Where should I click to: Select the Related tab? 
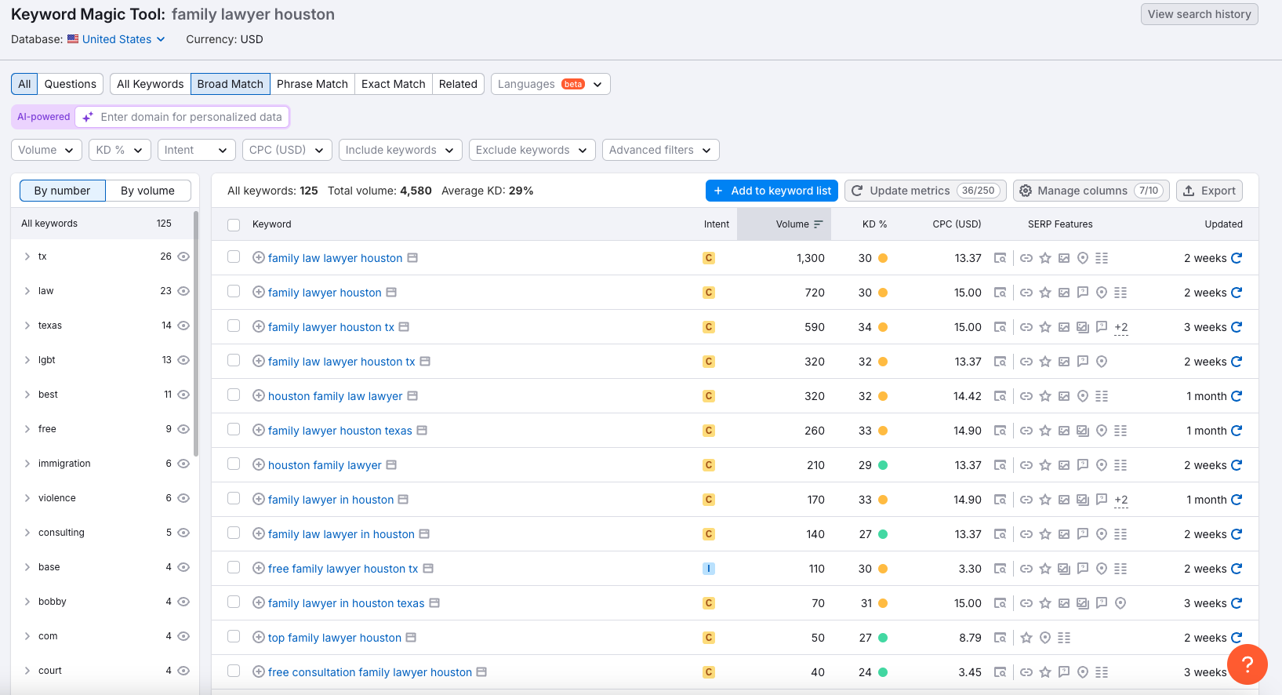point(458,84)
